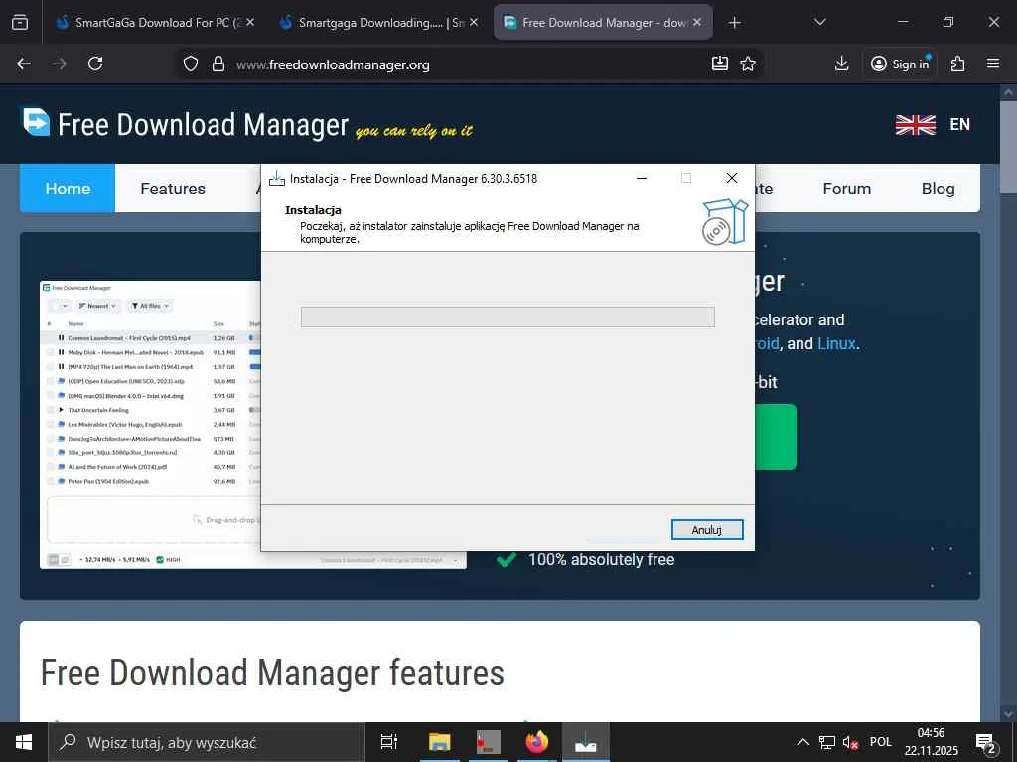Close the Smartgaga Downloading tab
Image resolution: width=1017 pixels, height=762 pixels.
(x=474, y=22)
